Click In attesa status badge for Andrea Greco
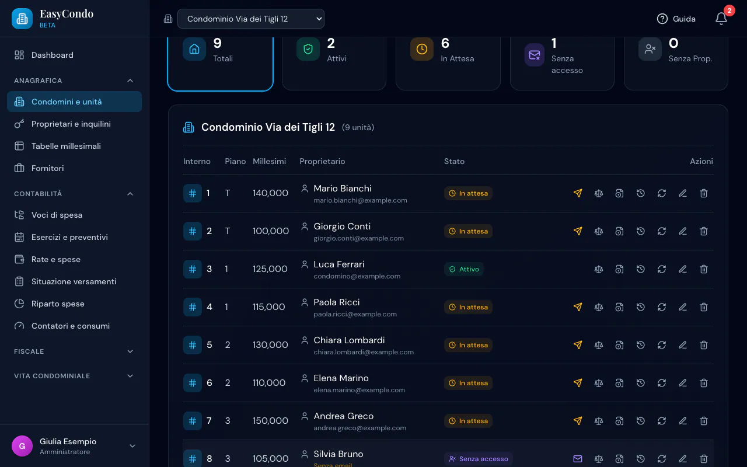The image size is (747, 467). pyautogui.click(x=468, y=421)
